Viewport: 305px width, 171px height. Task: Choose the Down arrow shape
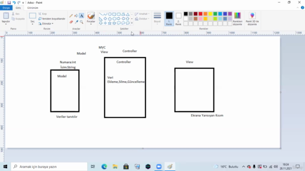click(x=101, y=23)
